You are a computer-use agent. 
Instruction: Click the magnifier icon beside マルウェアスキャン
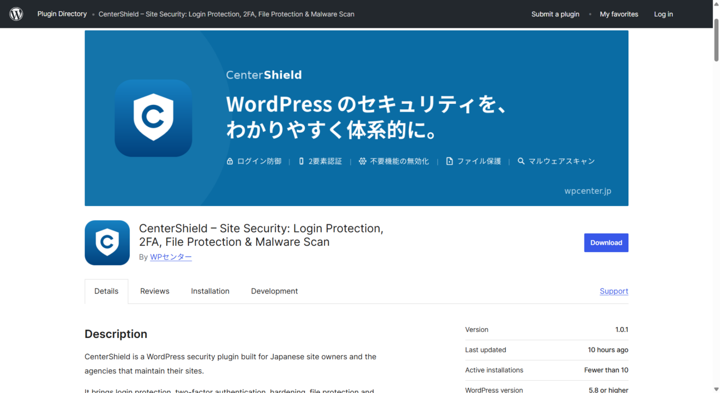click(521, 161)
